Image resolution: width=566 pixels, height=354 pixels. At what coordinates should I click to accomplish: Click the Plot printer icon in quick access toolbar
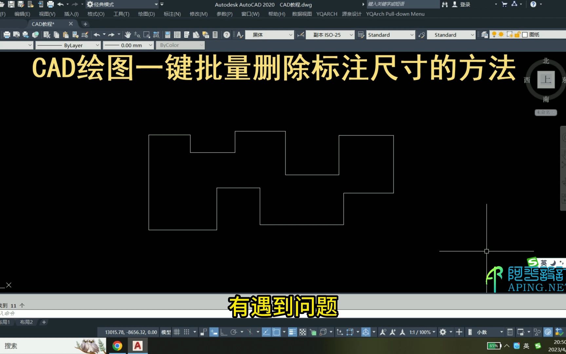click(x=50, y=4)
